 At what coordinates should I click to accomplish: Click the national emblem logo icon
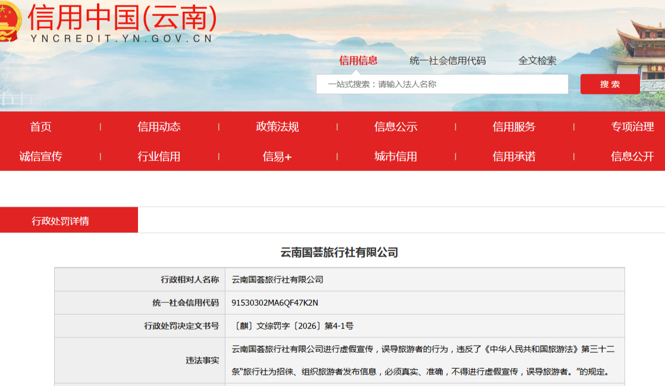[x=10, y=21]
